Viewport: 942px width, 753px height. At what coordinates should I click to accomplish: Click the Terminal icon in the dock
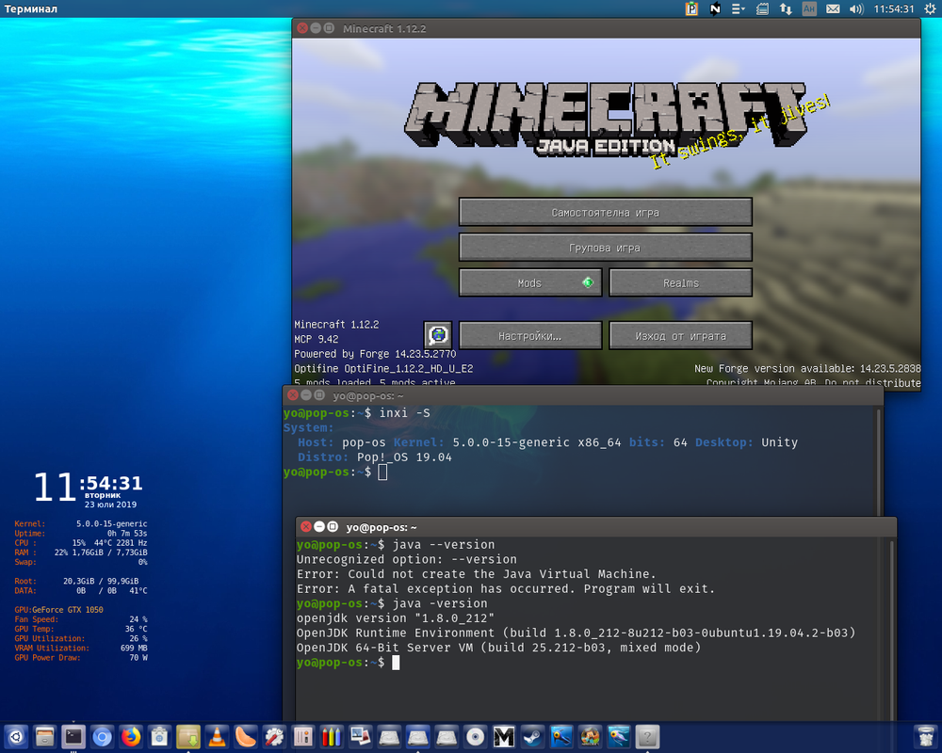(x=73, y=737)
